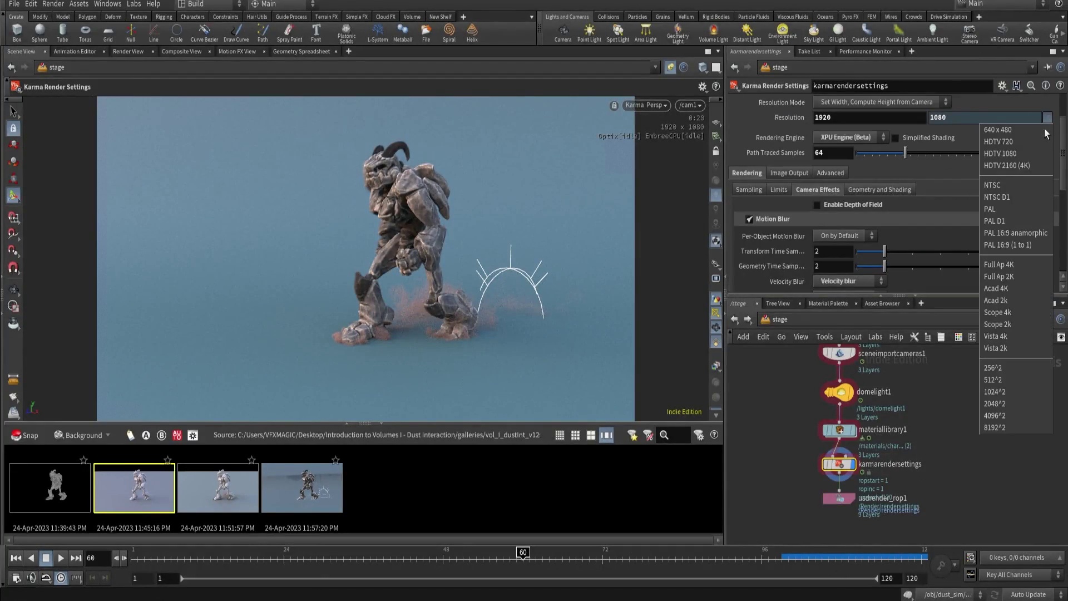Open the /cam1 camera dropdown
The width and height of the screenshot is (1068, 601).
pyautogui.click(x=690, y=105)
